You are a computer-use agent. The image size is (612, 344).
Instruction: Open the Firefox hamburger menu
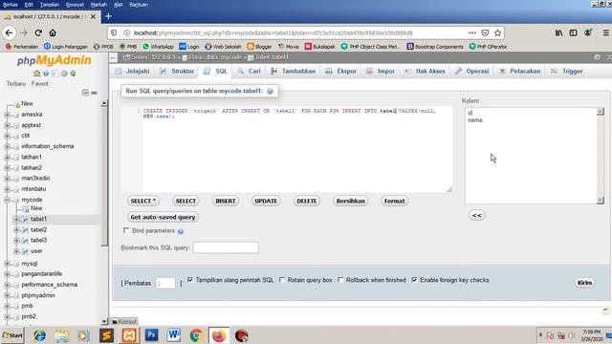pyautogui.click(x=605, y=32)
